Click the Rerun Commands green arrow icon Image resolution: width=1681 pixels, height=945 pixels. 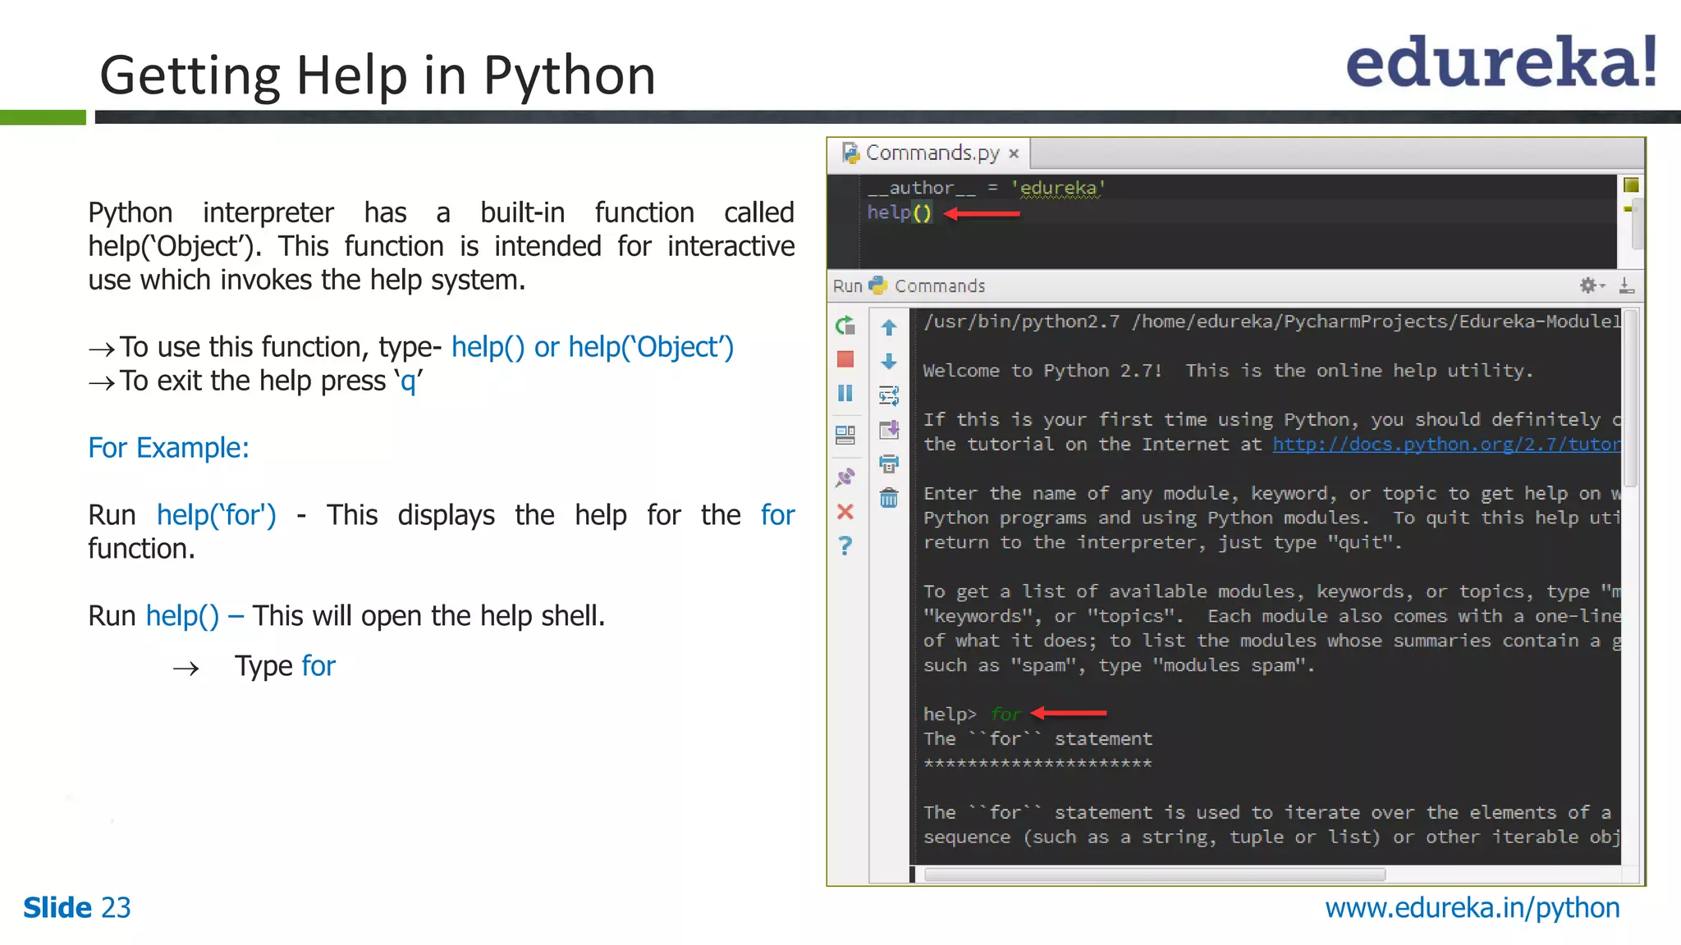pos(845,326)
